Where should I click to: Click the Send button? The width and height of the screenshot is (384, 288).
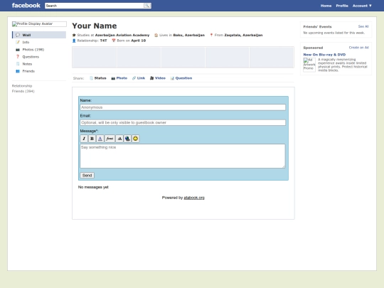coord(87,176)
